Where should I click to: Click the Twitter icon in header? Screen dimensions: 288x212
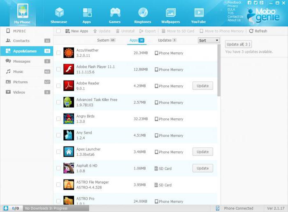(255, 2)
